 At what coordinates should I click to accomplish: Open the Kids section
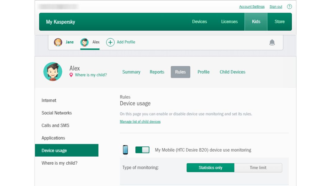[256, 21]
